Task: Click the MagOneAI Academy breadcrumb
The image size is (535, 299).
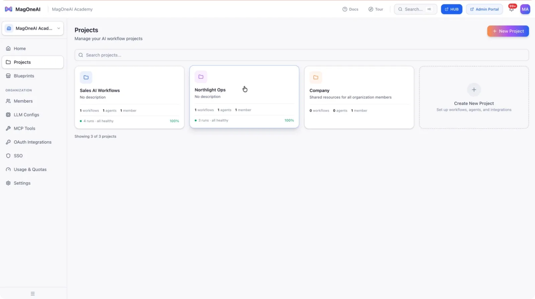Action: [72, 9]
